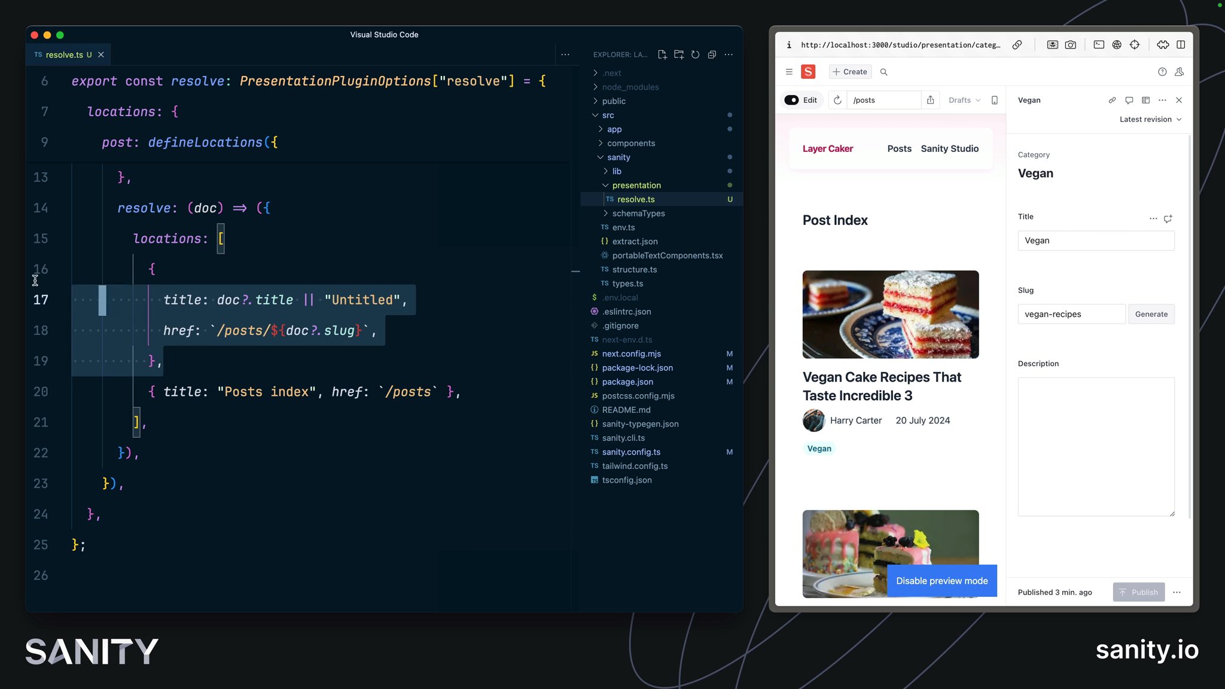Viewport: 1225px width, 689px height.
Task: Open browser extensions puzzle icon
Action: (x=1163, y=45)
